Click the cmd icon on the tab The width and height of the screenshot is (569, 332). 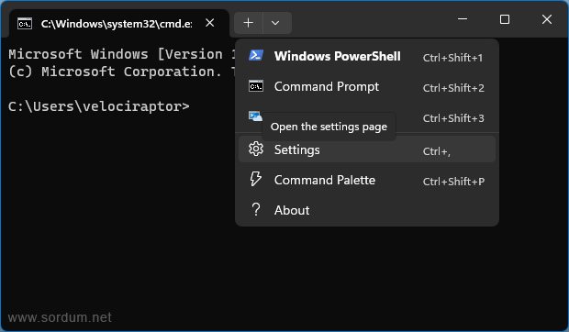25,24
